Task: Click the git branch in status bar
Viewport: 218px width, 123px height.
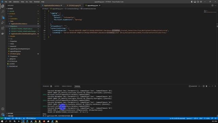Action: (x=7, y=119)
